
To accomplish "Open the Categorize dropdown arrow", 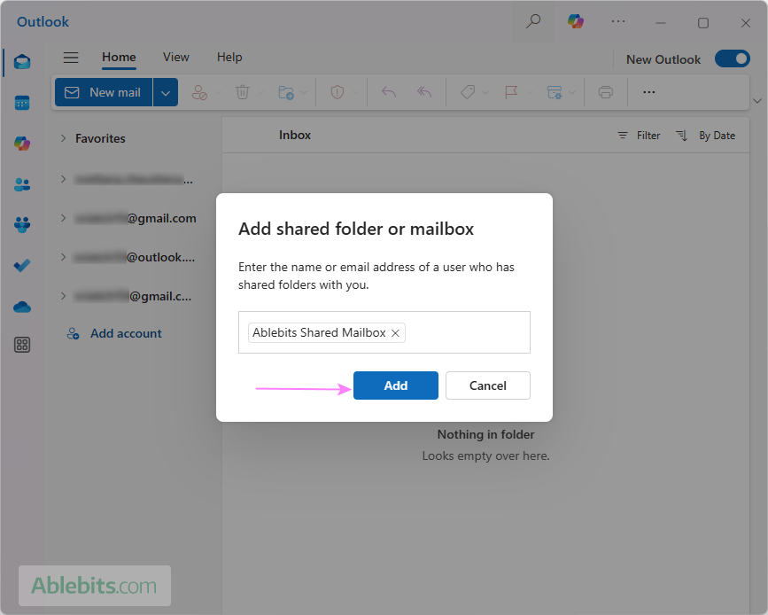I will click(485, 92).
